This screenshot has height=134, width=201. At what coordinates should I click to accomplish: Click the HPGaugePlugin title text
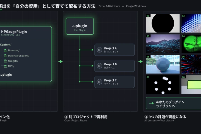tap(14, 32)
